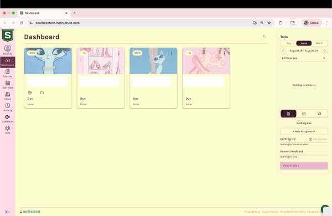The width and height of the screenshot is (332, 216).
Task: Open the View Calendar link
Action: [320, 139]
